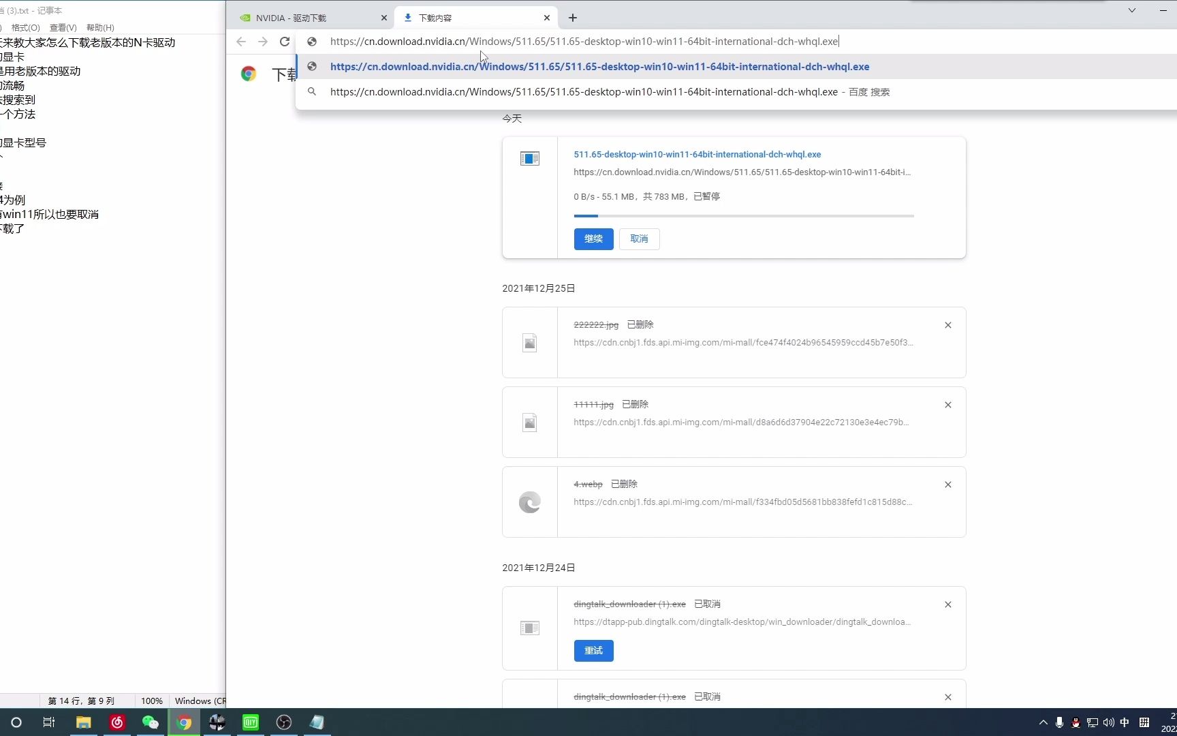Viewport: 1177px width, 736px height.
Task: Click the Windows search circle on taskbar
Action: point(16,722)
